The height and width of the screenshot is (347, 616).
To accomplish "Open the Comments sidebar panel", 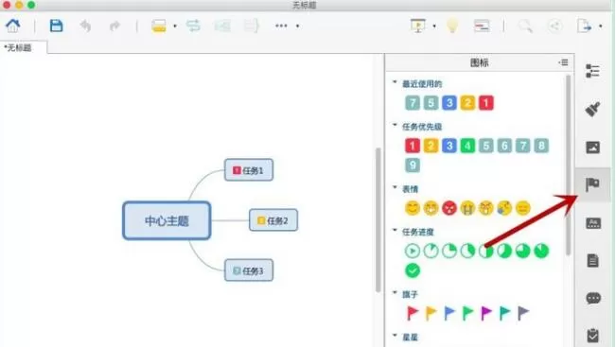I will point(593,299).
